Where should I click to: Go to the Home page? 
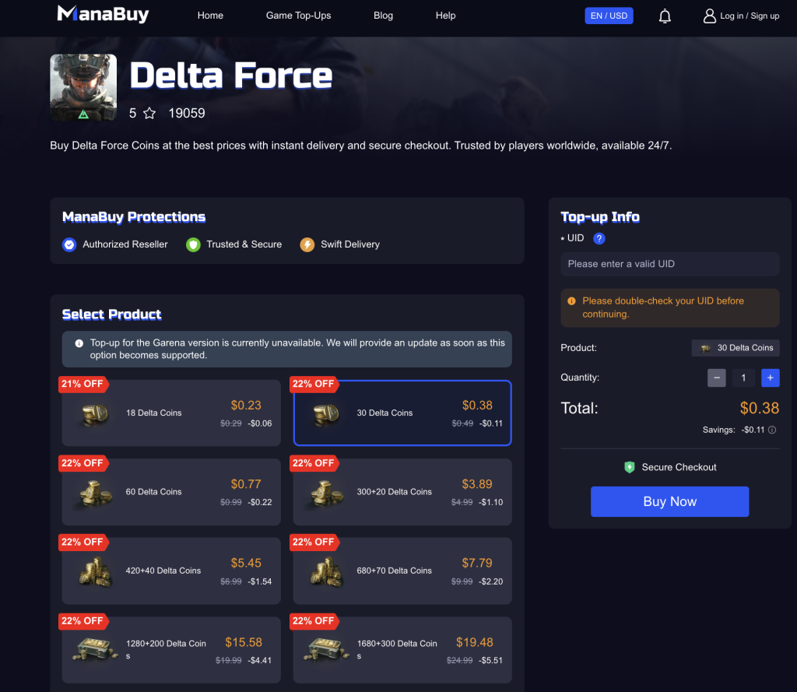pyautogui.click(x=210, y=16)
